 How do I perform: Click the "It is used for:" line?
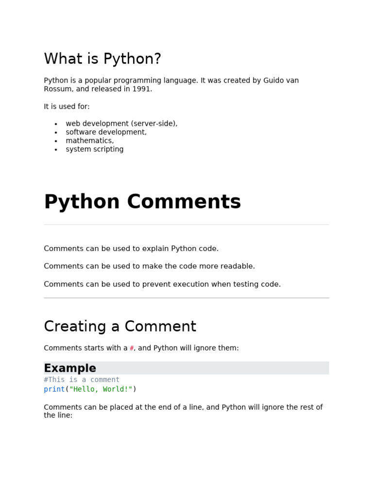tap(67, 107)
